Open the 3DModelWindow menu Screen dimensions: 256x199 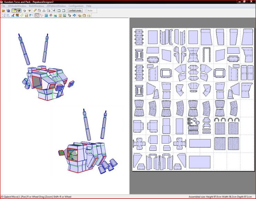point(17,6)
